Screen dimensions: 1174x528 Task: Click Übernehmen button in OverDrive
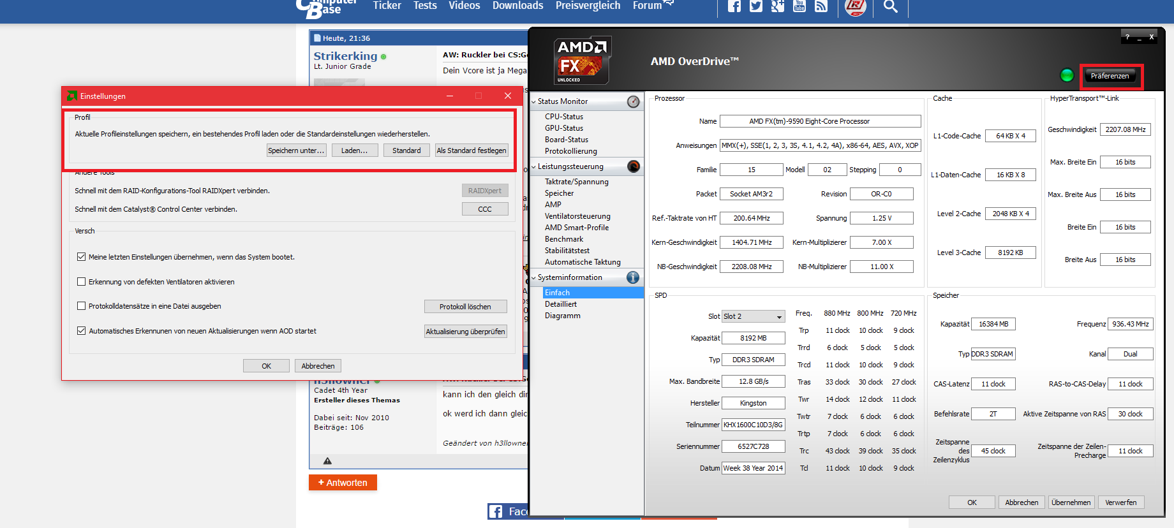point(1071,502)
